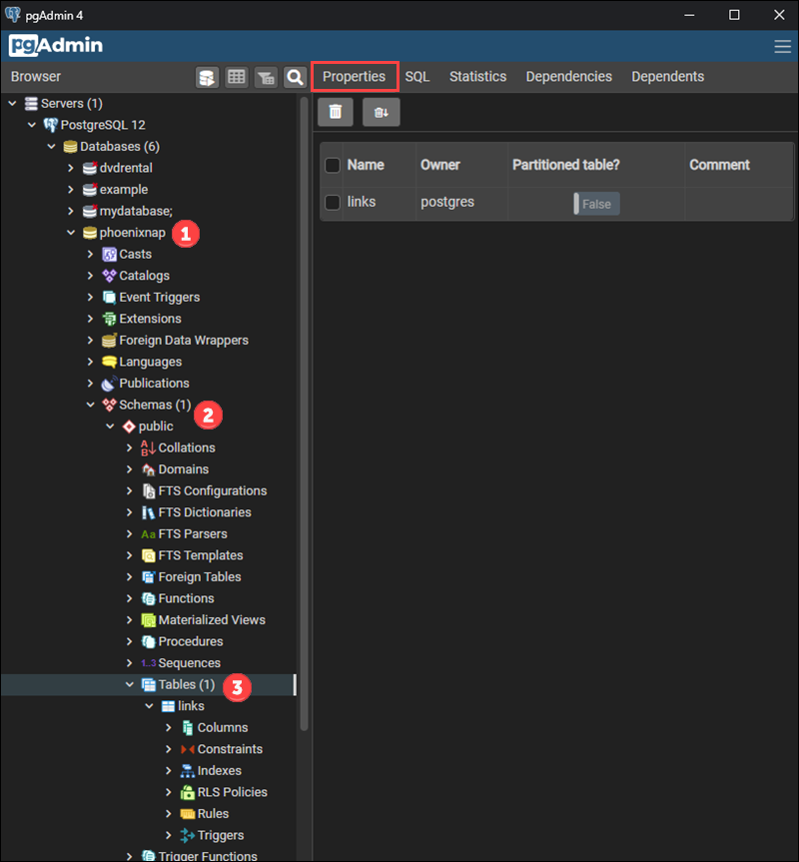
Task: Check the select-all checkbox in the header row
Action: pyautogui.click(x=332, y=165)
